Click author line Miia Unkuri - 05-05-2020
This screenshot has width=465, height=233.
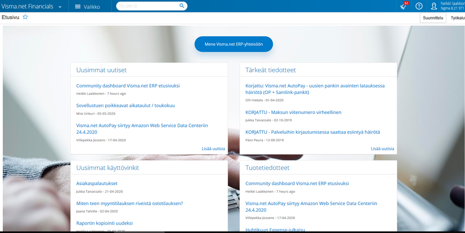[x=95, y=113]
